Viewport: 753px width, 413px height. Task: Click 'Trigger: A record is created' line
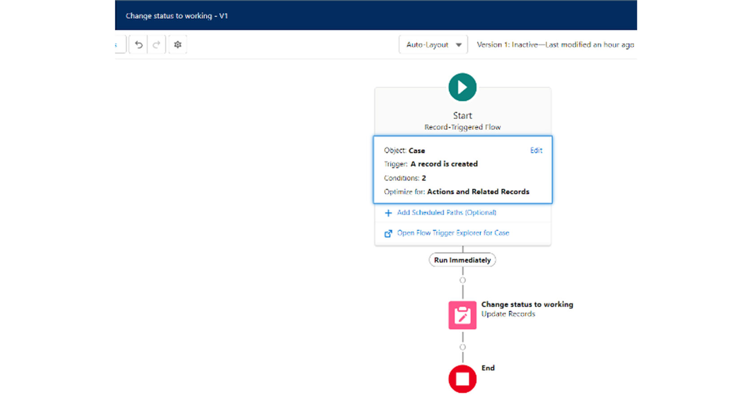click(431, 164)
